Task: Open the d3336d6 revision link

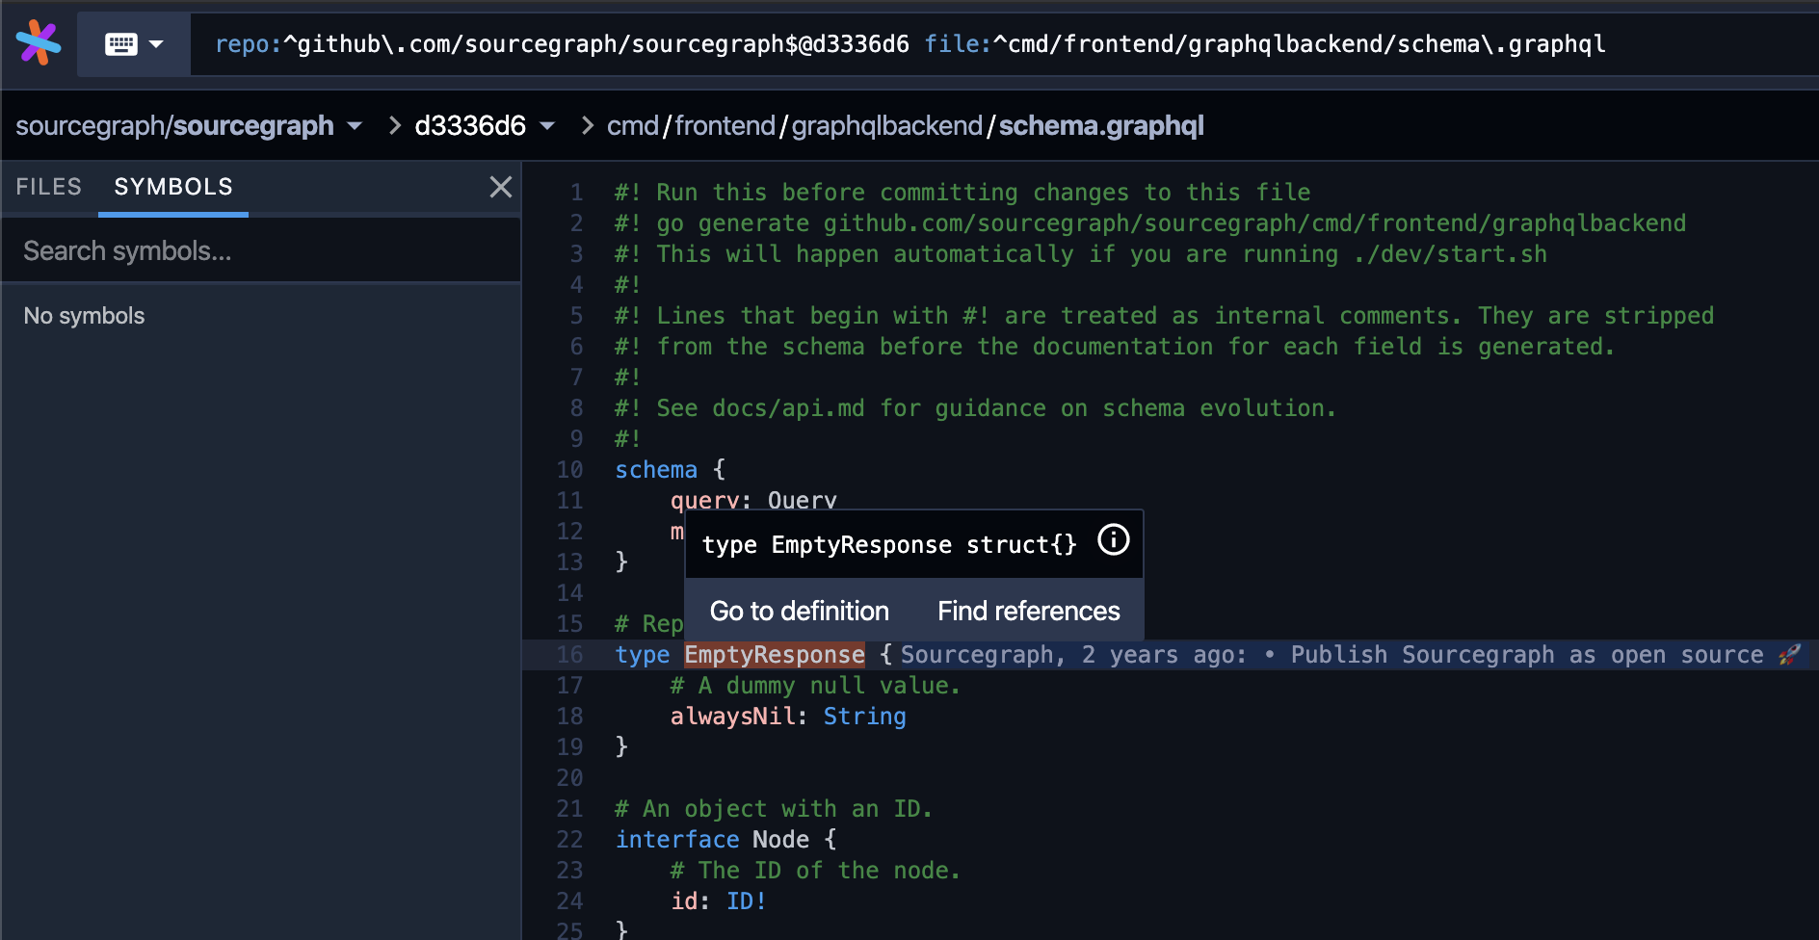Action: click(x=470, y=126)
